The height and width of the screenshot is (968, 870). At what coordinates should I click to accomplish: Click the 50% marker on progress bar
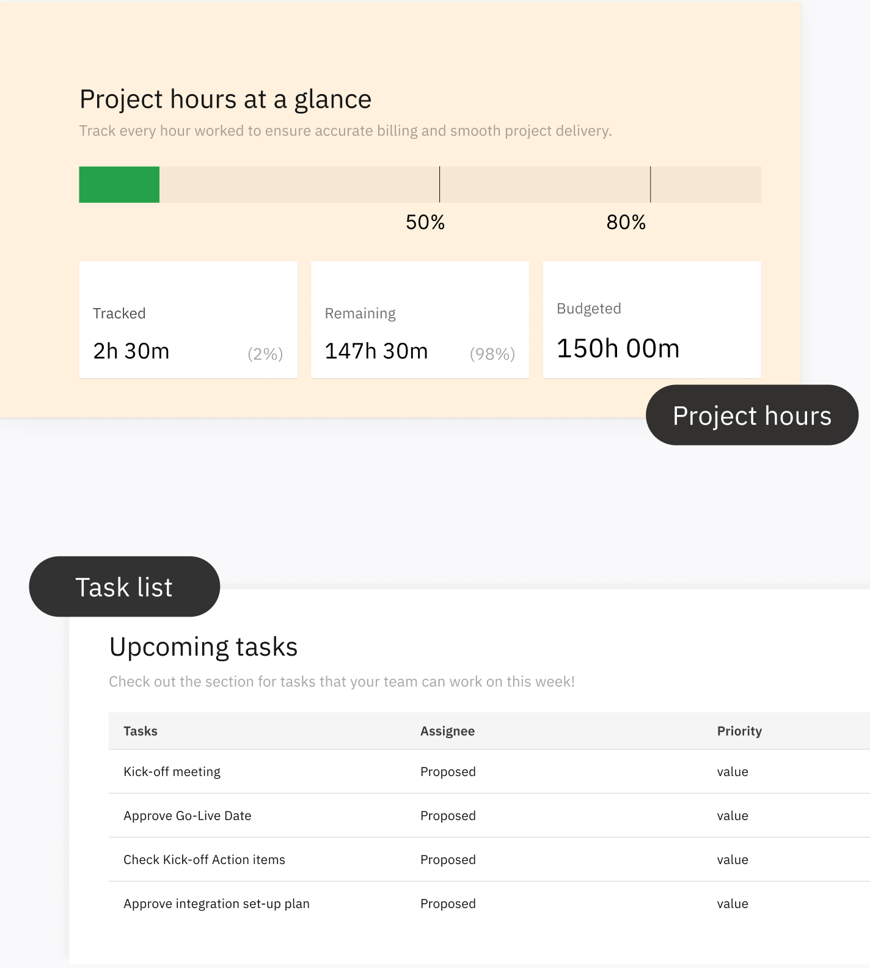(439, 185)
